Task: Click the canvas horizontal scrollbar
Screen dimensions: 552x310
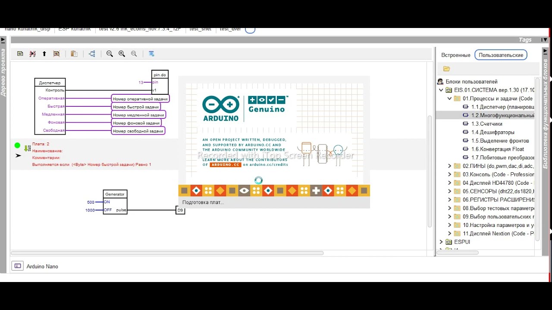Action: (167, 253)
